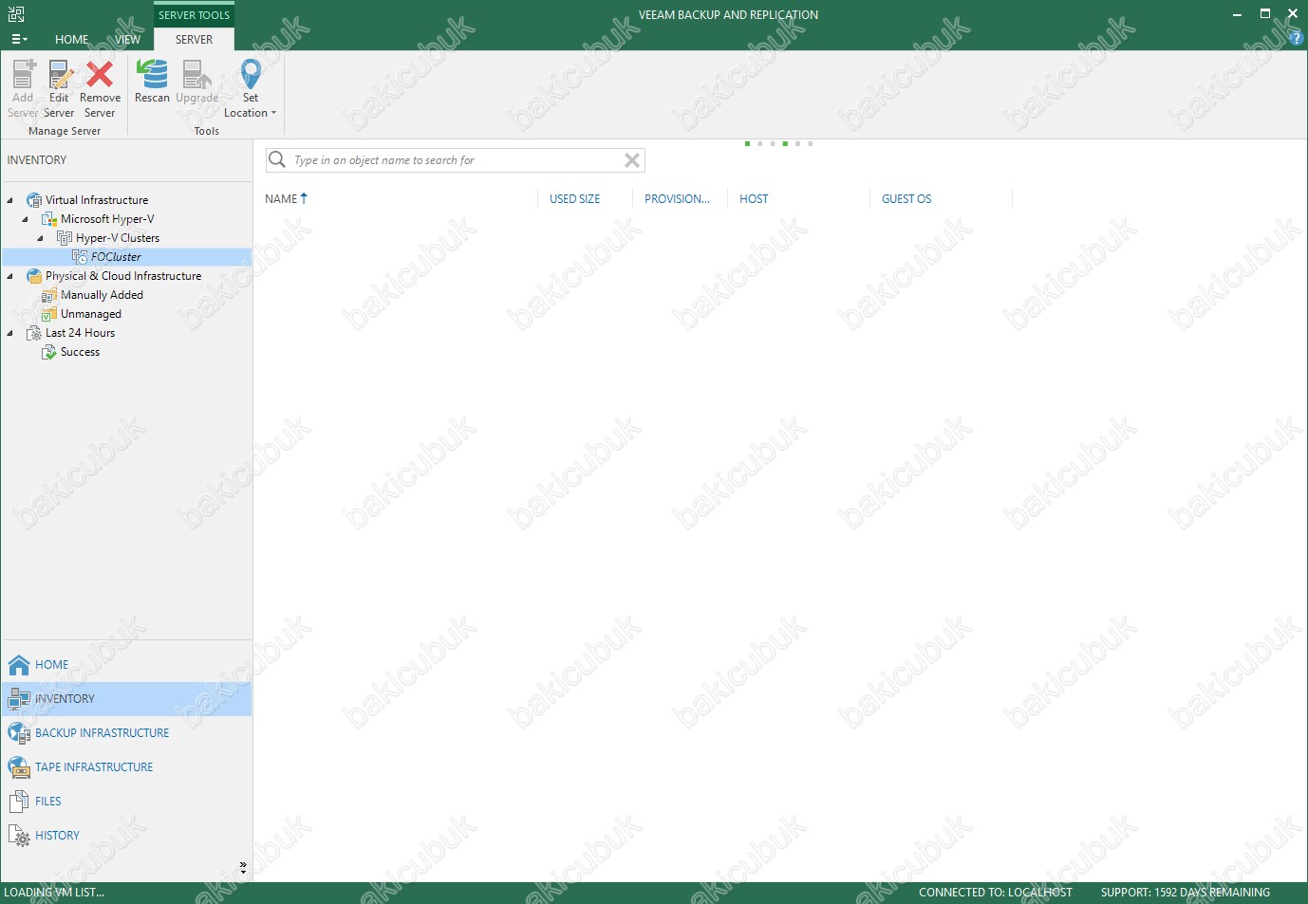Sort by PROVISION... column header

pos(677,199)
